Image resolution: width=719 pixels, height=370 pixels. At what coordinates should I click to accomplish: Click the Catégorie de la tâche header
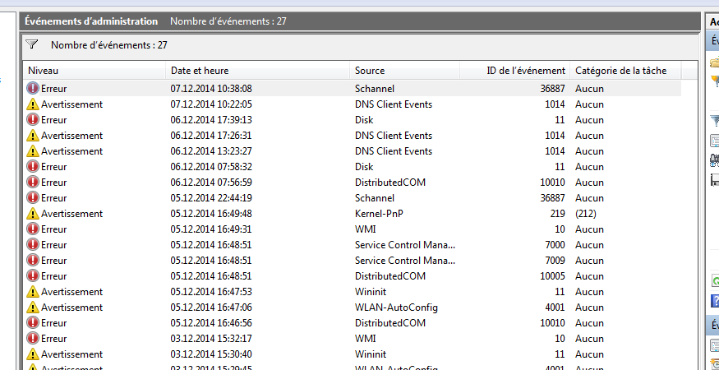point(626,71)
